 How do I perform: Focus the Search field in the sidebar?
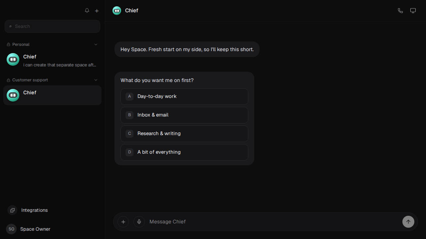coord(52,26)
